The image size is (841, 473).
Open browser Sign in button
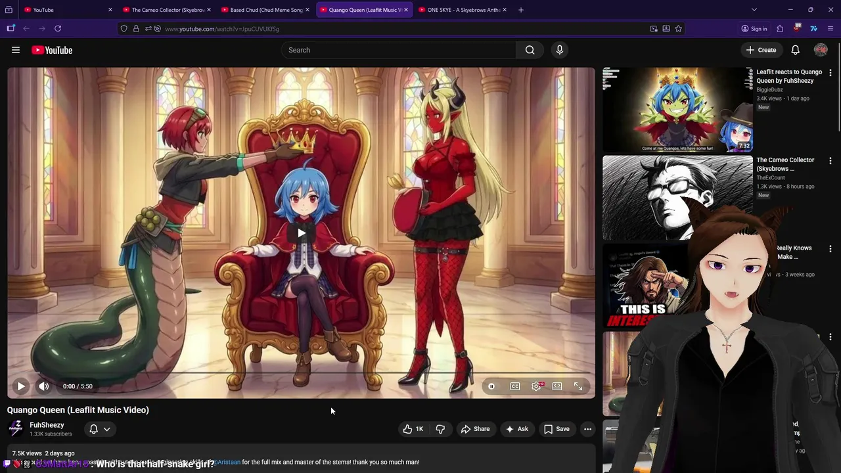(754, 29)
